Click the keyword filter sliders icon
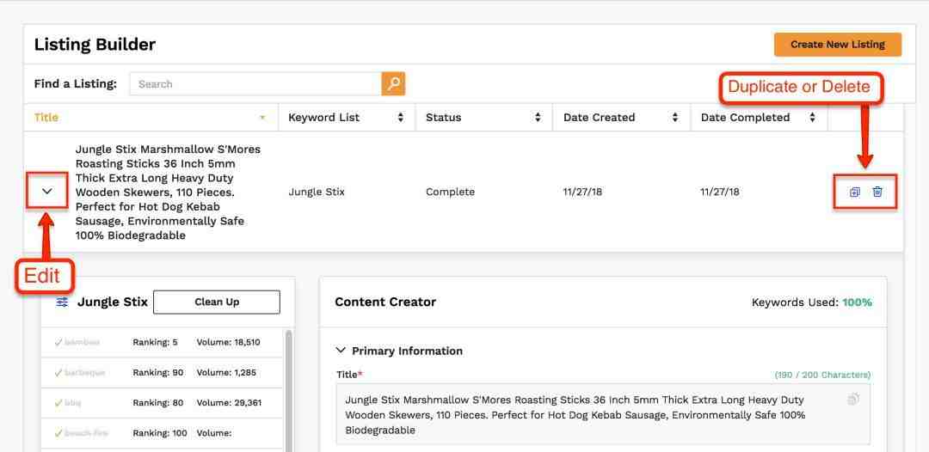Viewport: 929px width, 452px height. 62,302
